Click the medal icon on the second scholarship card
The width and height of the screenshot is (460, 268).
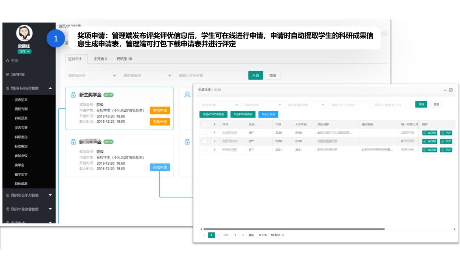74,142
